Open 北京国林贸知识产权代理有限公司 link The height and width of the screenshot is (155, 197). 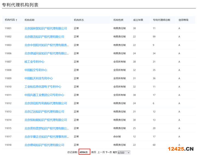point(46,28)
